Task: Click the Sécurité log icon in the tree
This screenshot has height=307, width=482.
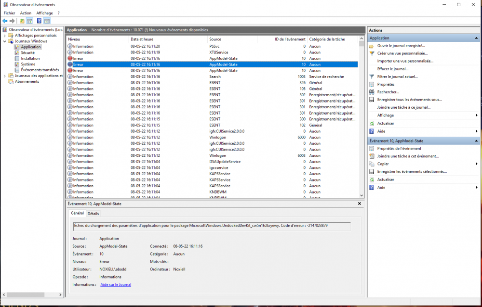Action: 17,53
